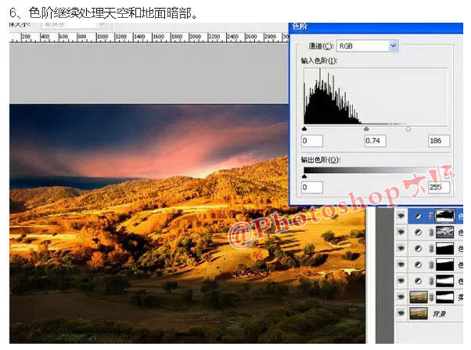Click the white point input levels slider

pos(408,128)
